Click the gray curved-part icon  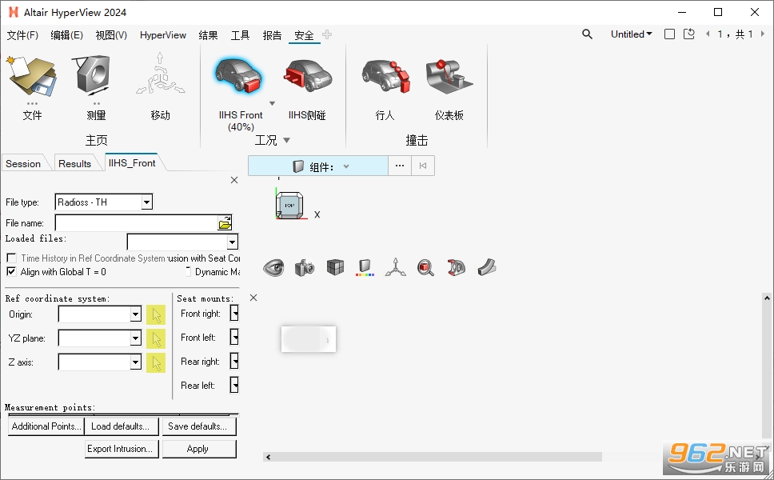pyautogui.click(x=487, y=268)
